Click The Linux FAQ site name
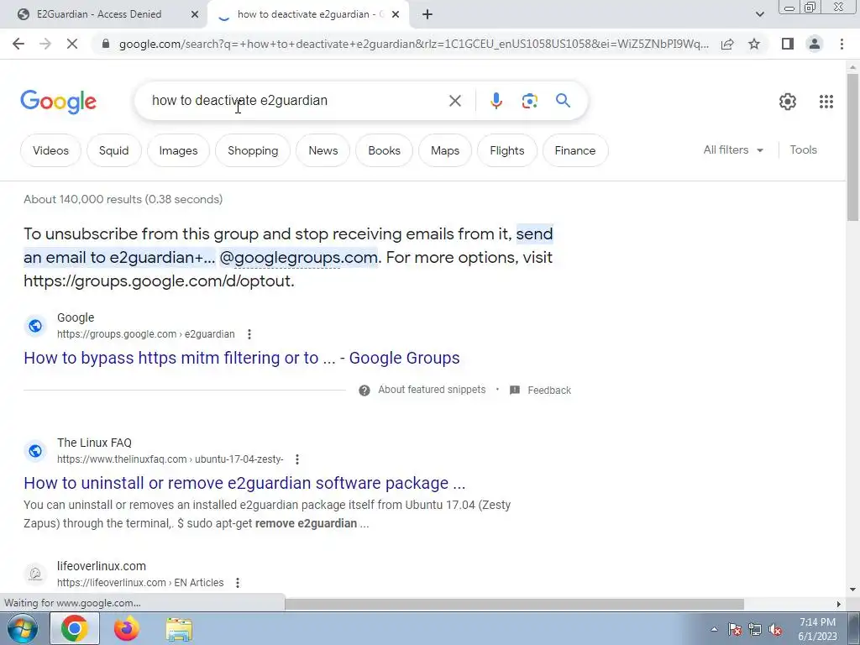 coord(94,443)
